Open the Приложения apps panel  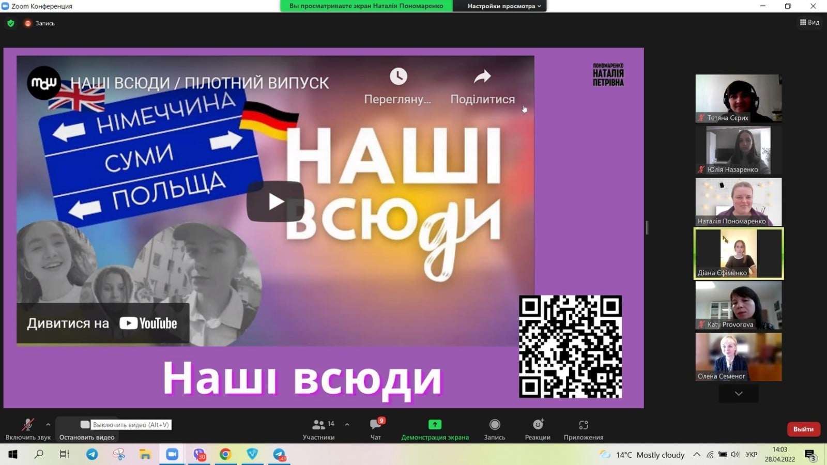click(584, 429)
